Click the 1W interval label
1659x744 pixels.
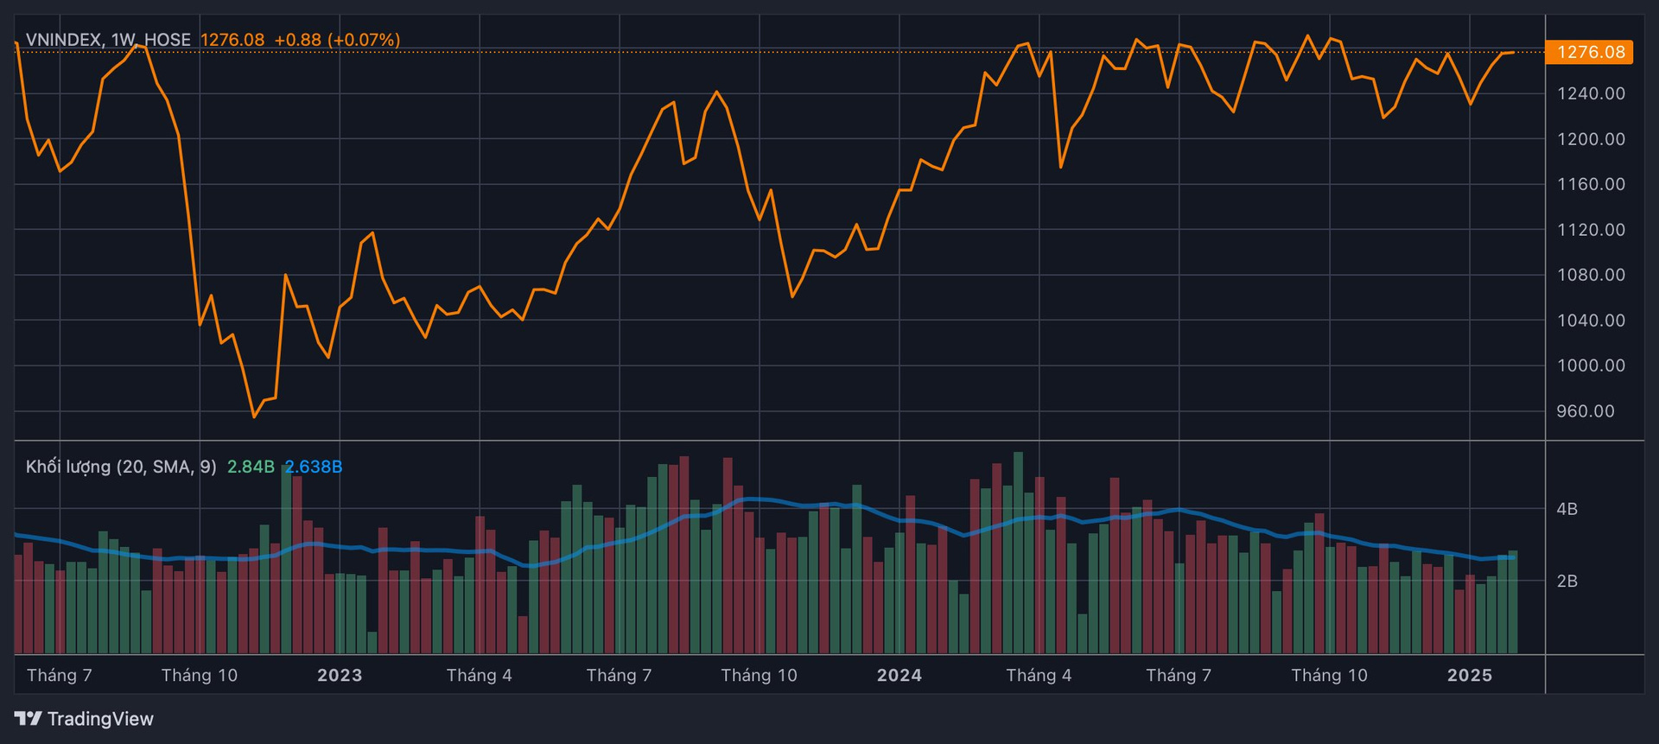pos(124,40)
